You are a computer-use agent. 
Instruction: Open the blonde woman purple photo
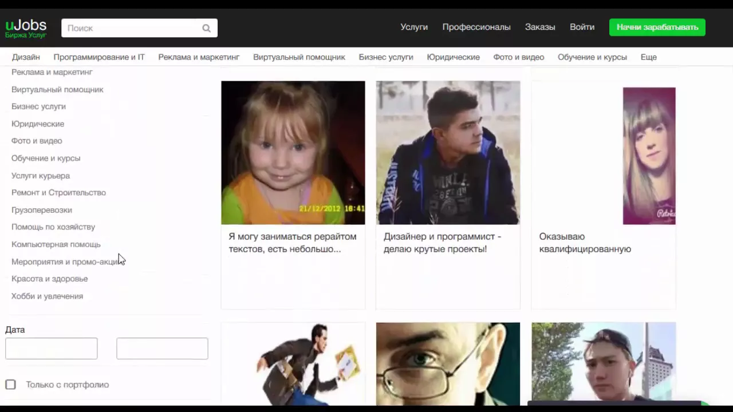[649, 156]
